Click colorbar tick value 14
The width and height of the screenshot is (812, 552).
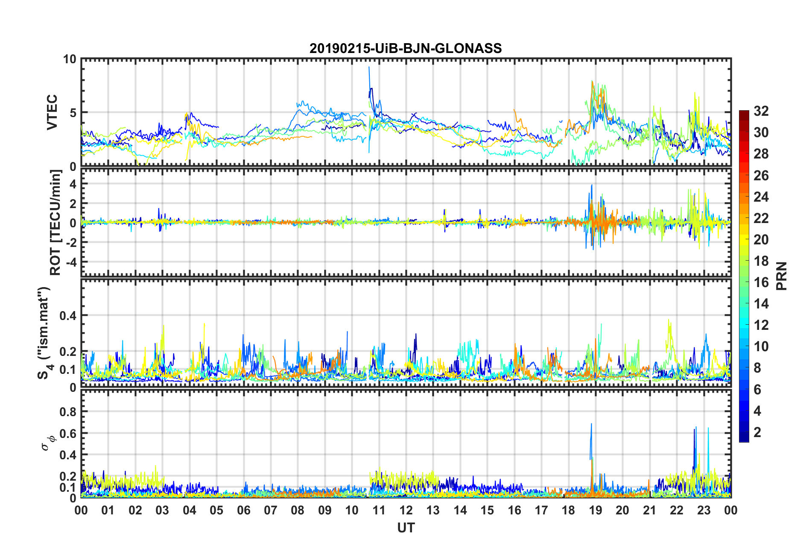[x=761, y=304]
